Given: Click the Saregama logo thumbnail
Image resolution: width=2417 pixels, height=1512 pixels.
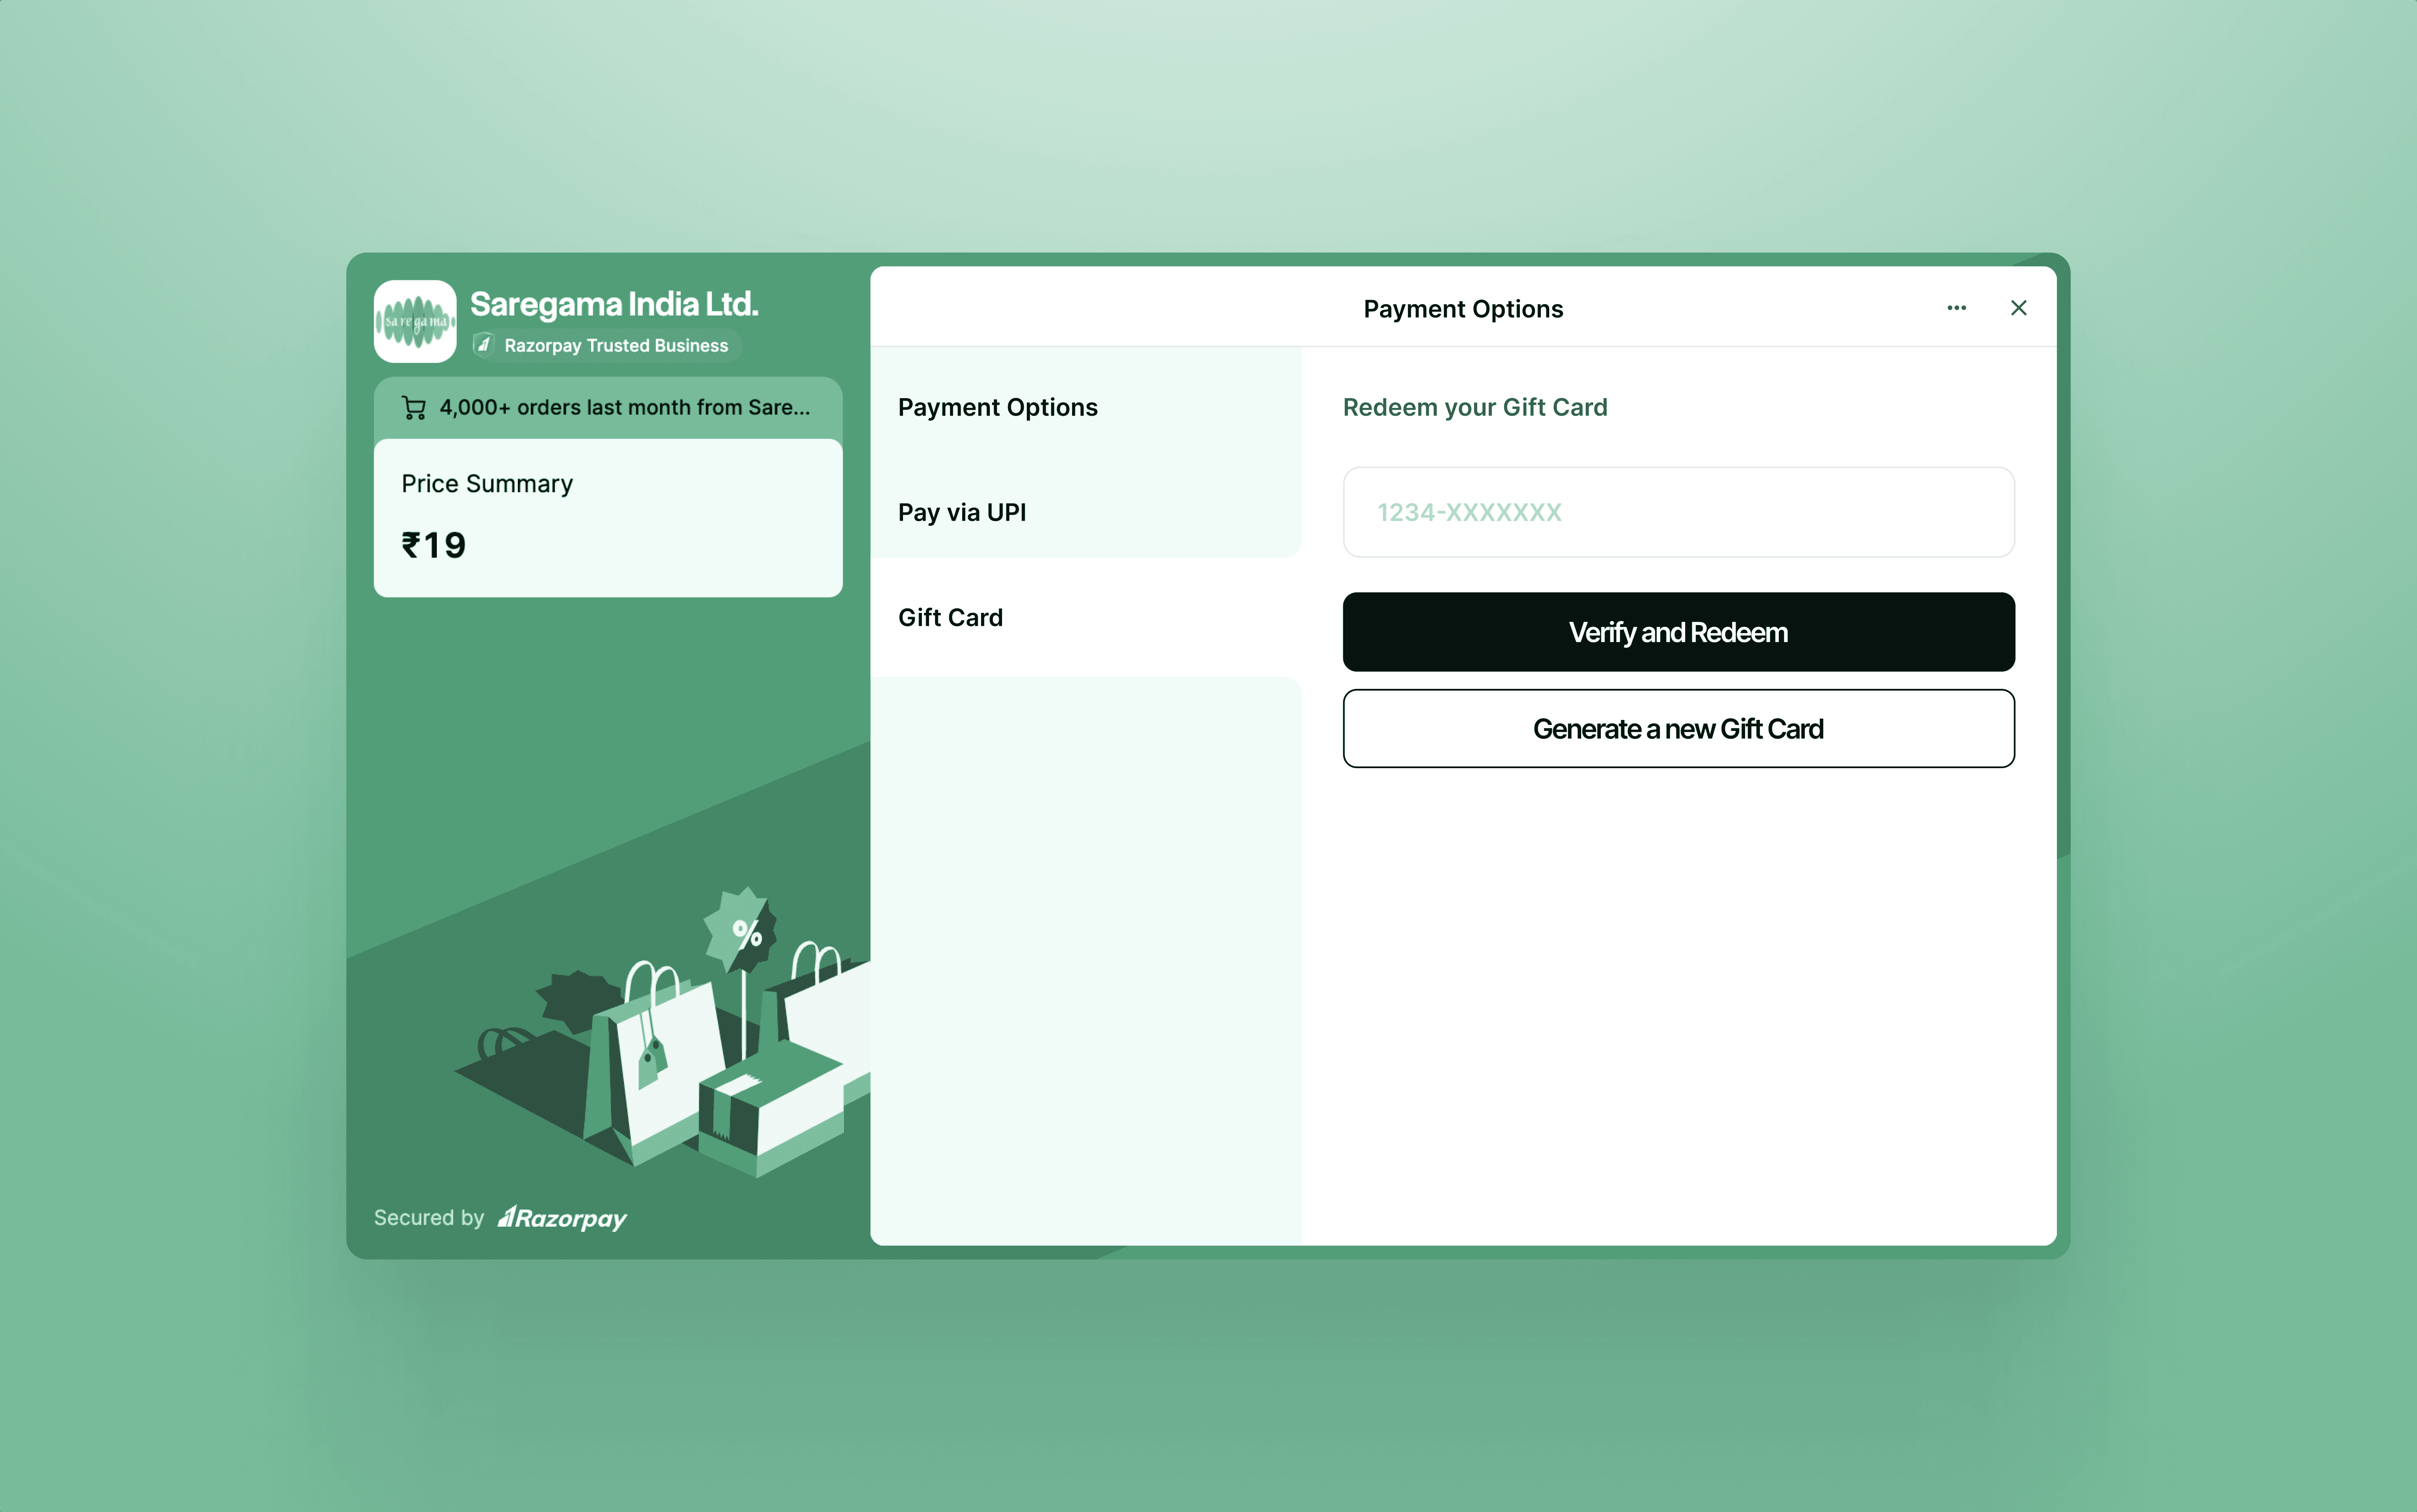Looking at the screenshot, I should pos(414,321).
